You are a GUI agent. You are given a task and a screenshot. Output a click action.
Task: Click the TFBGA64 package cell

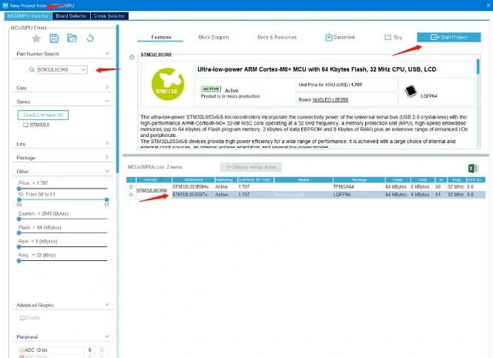pos(344,187)
